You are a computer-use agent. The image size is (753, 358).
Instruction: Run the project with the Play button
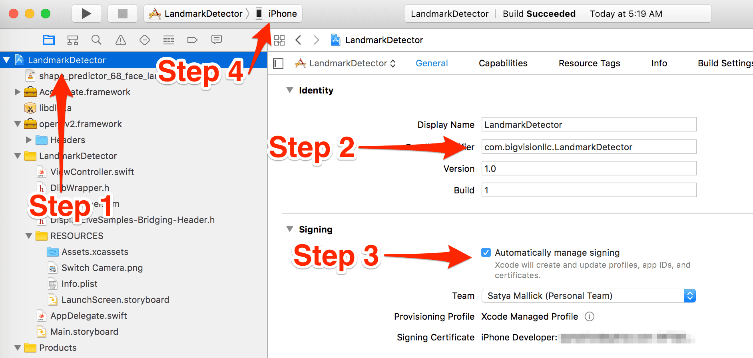pyautogui.click(x=86, y=14)
